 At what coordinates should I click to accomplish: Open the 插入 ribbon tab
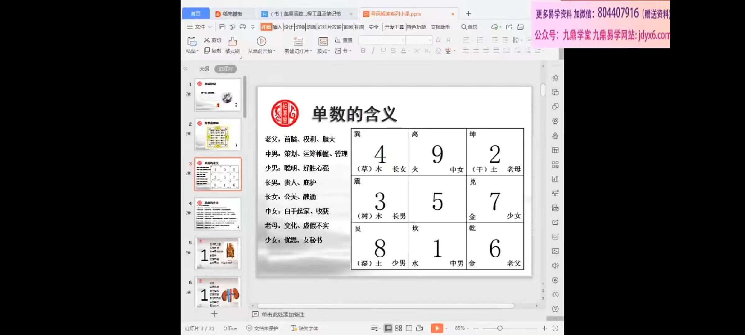[x=277, y=27]
